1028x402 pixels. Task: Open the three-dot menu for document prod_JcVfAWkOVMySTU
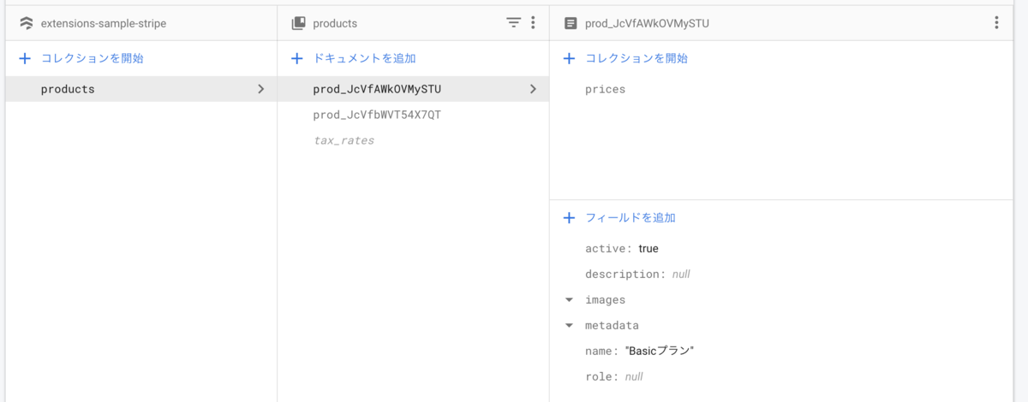pyautogui.click(x=996, y=23)
